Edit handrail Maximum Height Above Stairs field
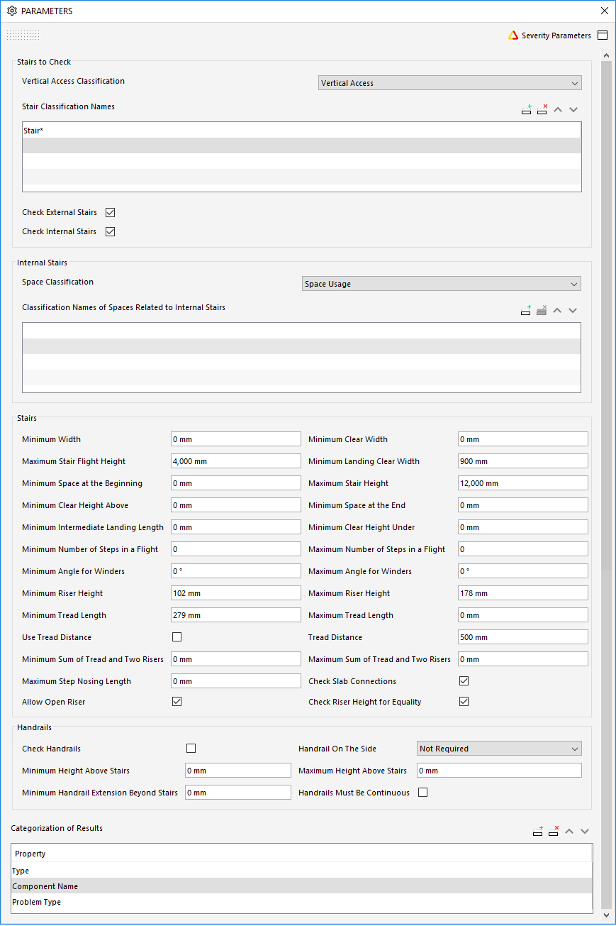 [x=499, y=771]
